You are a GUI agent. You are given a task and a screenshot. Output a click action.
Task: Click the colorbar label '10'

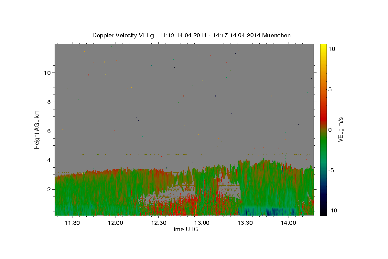click(x=331, y=49)
